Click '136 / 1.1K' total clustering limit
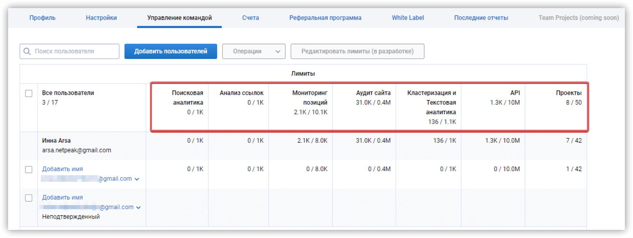The image size is (633, 238). pos(442,122)
